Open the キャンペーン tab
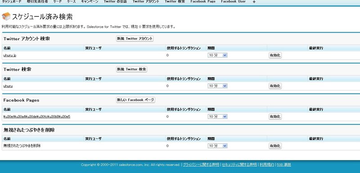The height and width of the screenshot is (173, 360). tap(90, 2)
